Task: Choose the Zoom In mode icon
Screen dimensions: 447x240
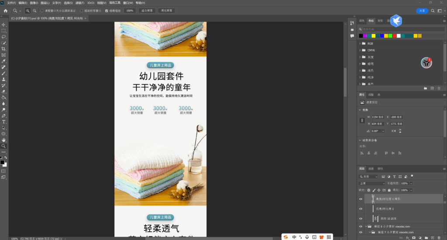Action: (28, 11)
